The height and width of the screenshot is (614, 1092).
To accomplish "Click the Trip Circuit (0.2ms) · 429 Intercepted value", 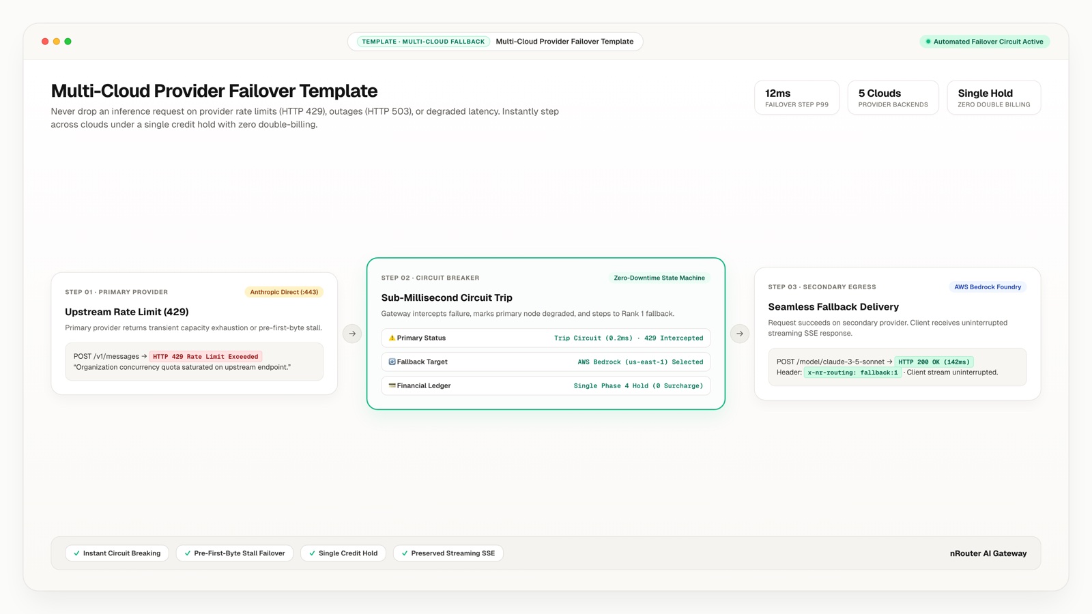I will (x=629, y=338).
